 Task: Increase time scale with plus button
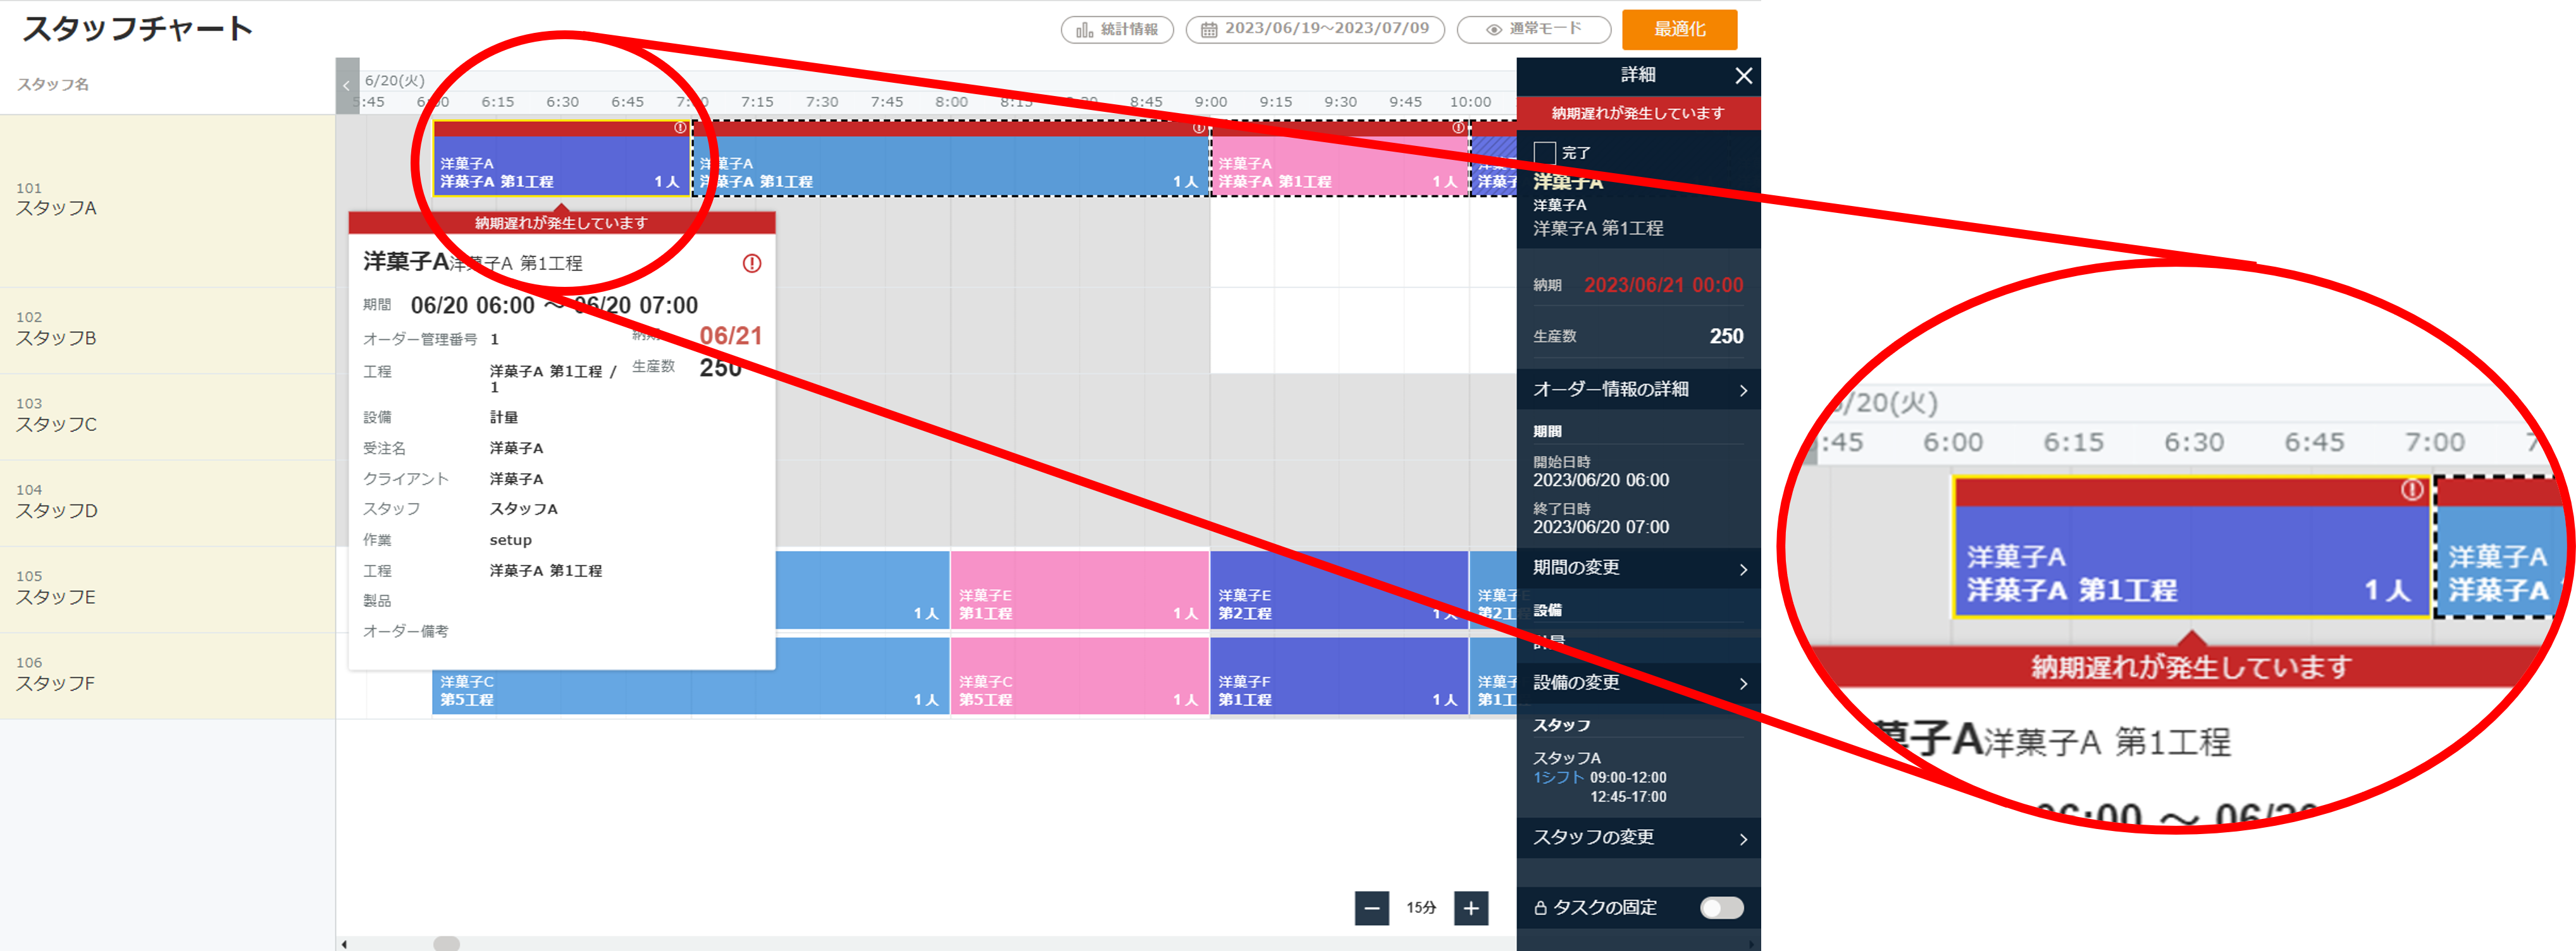(1471, 908)
